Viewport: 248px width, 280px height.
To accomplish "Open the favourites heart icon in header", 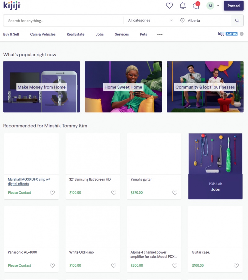I will tap(169, 6).
